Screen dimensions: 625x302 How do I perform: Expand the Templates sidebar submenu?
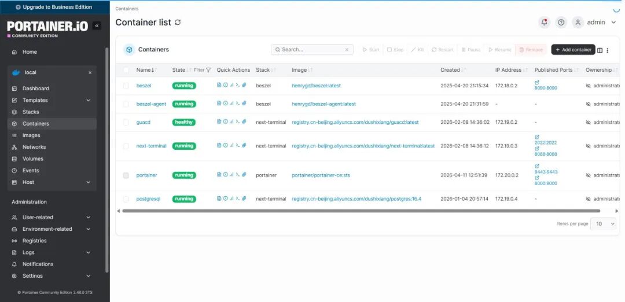tap(89, 101)
